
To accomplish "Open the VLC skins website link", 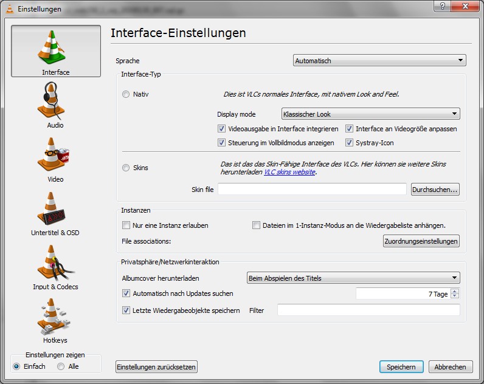I will point(289,173).
